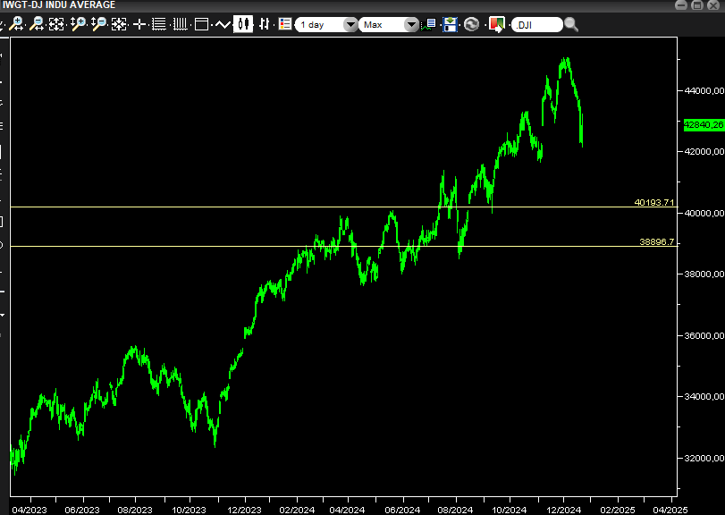Select the OHLC bar chart style

pyautogui.click(x=264, y=24)
